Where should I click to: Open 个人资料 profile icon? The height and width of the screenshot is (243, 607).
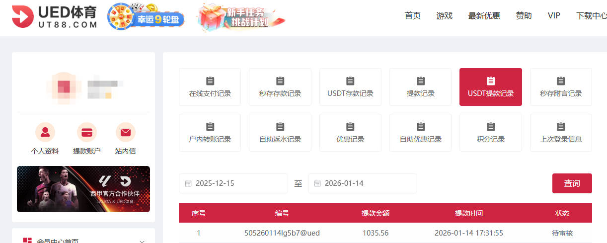click(x=45, y=133)
